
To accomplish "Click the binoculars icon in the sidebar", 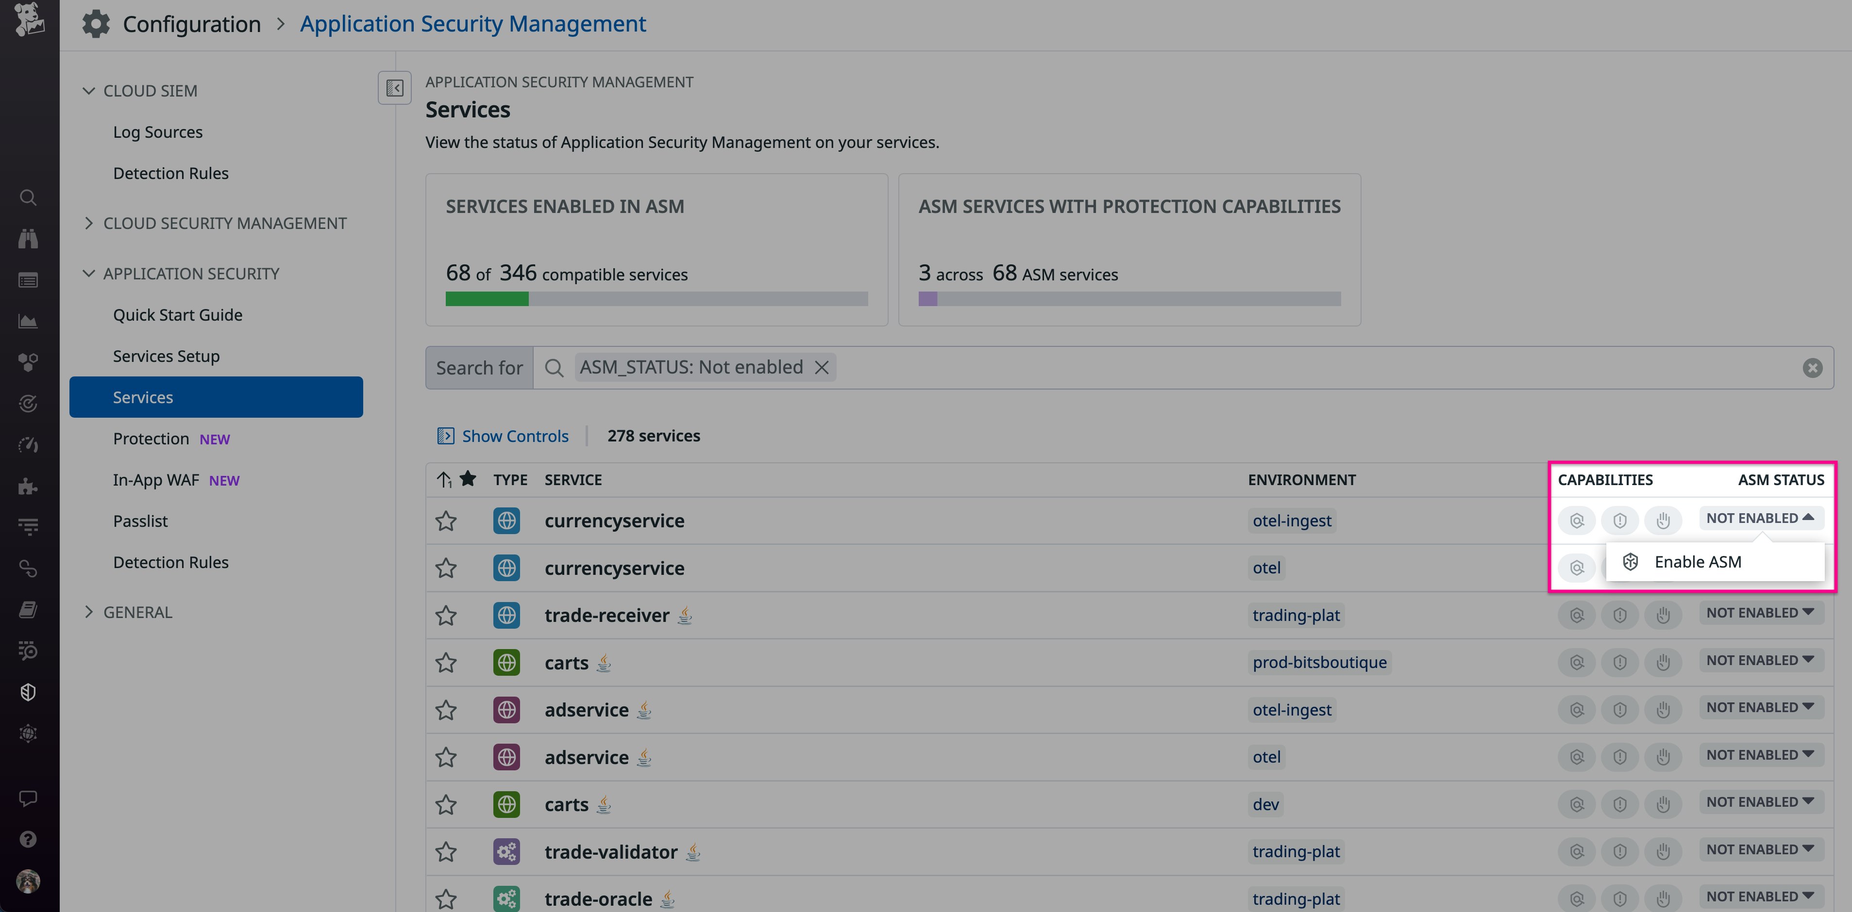I will pyautogui.click(x=28, y=239).
